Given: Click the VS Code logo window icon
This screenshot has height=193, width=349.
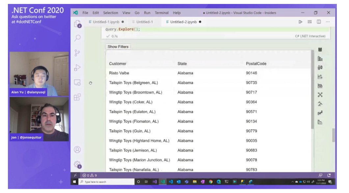Looking at the screenshot, I should pyautogui.click(x=76, y=13).
